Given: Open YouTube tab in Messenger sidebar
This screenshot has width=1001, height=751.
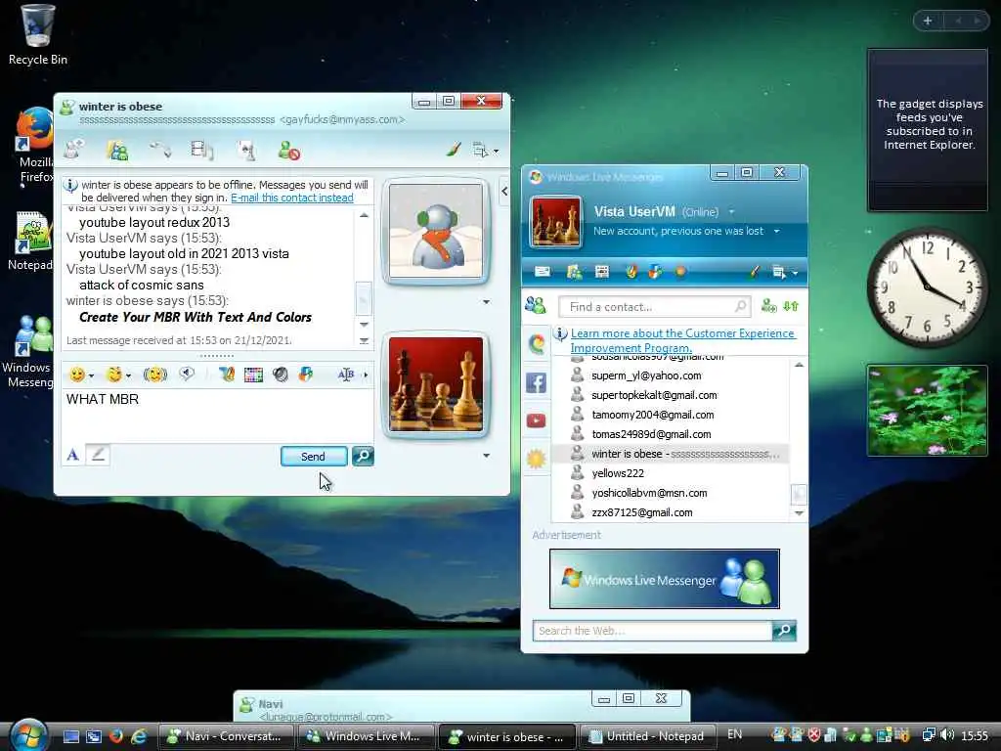Looking at the screenshot, I should (536, 420).
